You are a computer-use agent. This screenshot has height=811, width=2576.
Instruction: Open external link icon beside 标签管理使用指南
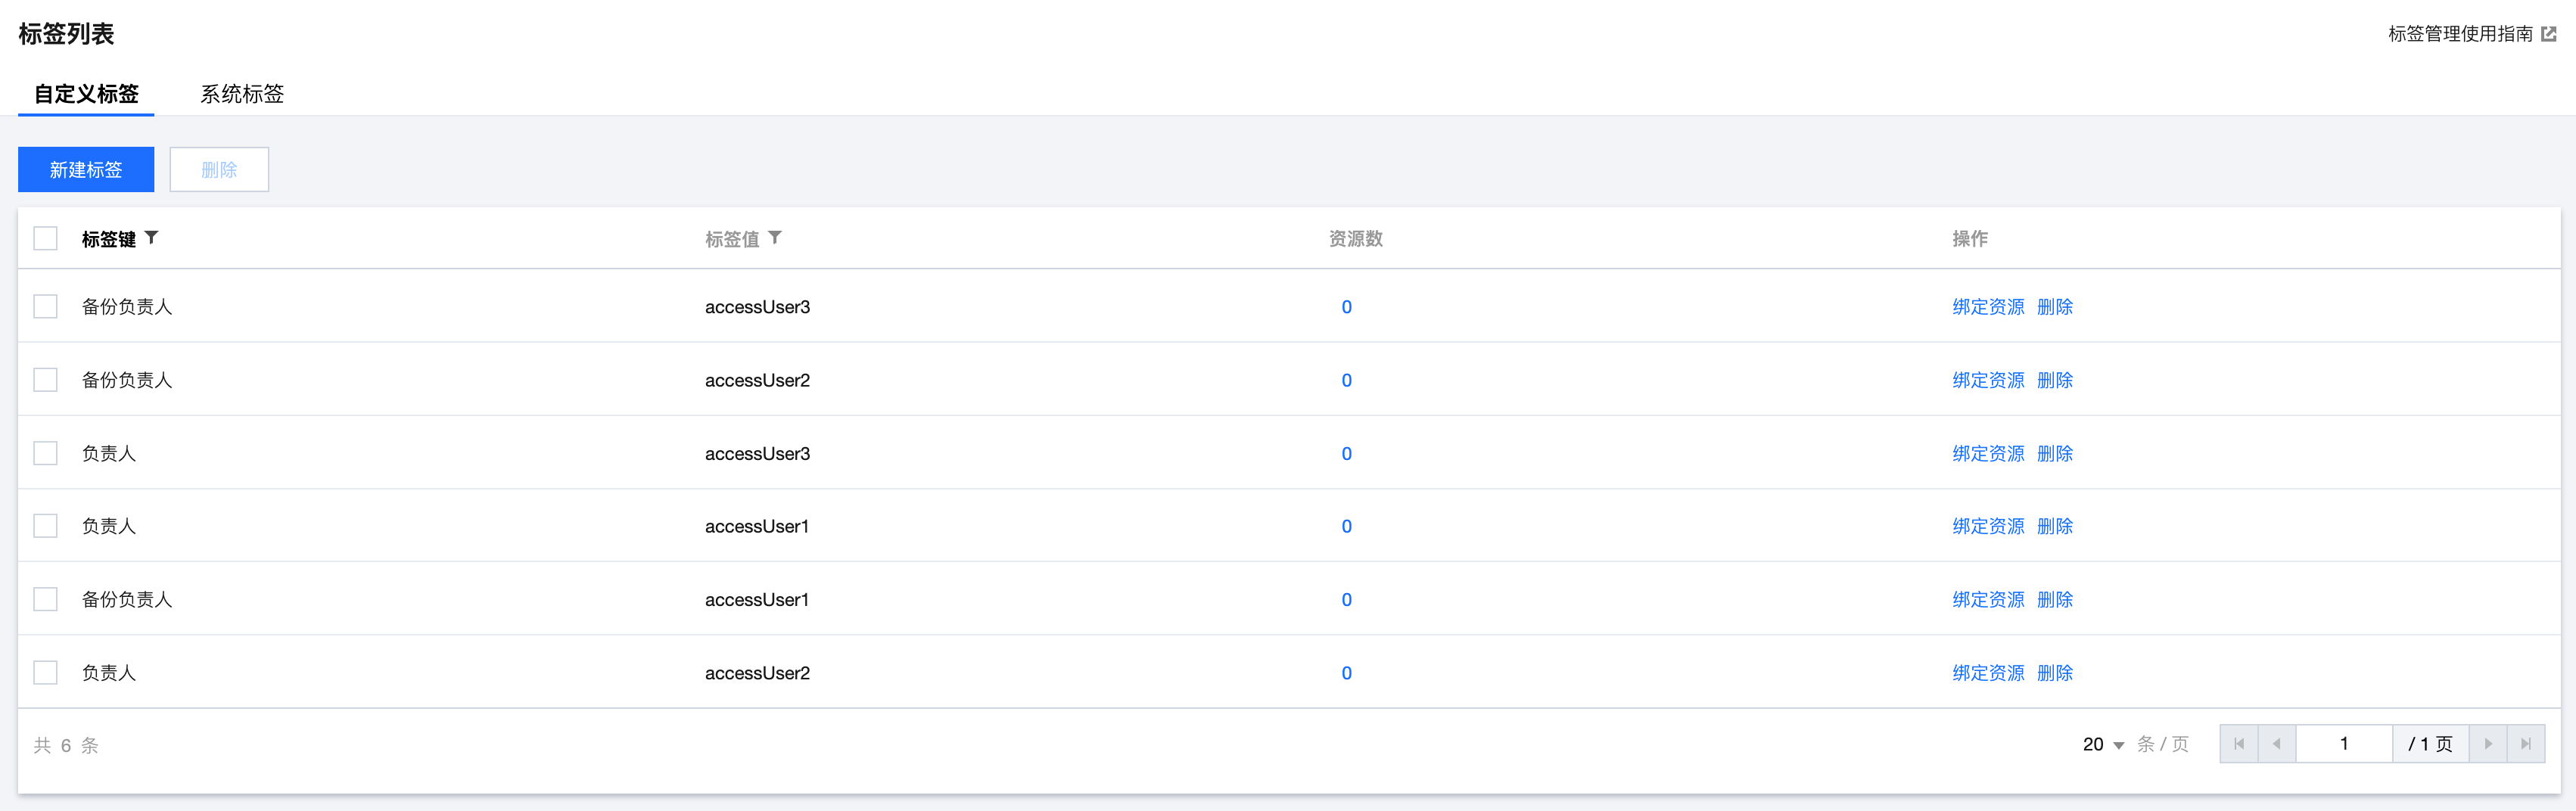coord(2549,34)
